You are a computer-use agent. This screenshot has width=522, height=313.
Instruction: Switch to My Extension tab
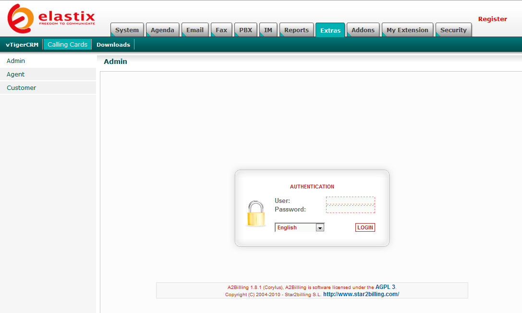click(x=407, y=30)
